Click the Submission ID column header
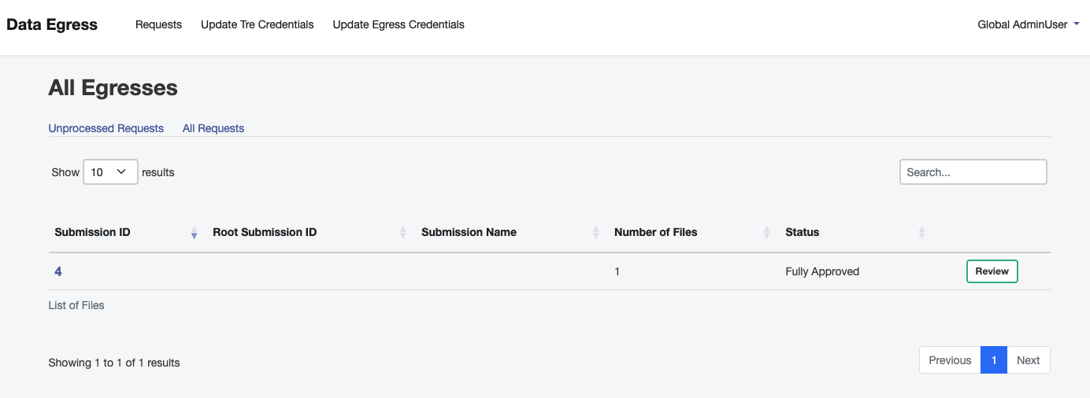This screenshot has width=1090, height=398. [x=92, y=232]
